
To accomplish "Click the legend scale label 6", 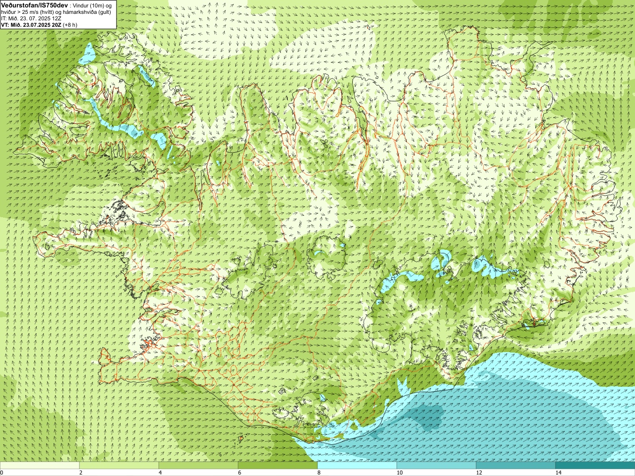I will (240, 473).
